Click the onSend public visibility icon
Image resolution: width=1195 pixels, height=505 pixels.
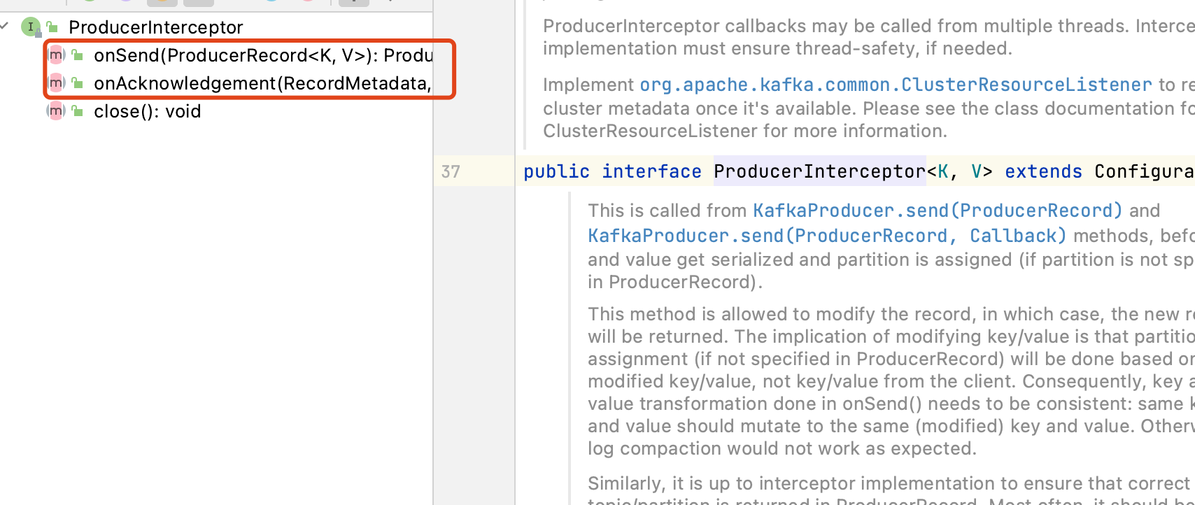click(78, 55)
